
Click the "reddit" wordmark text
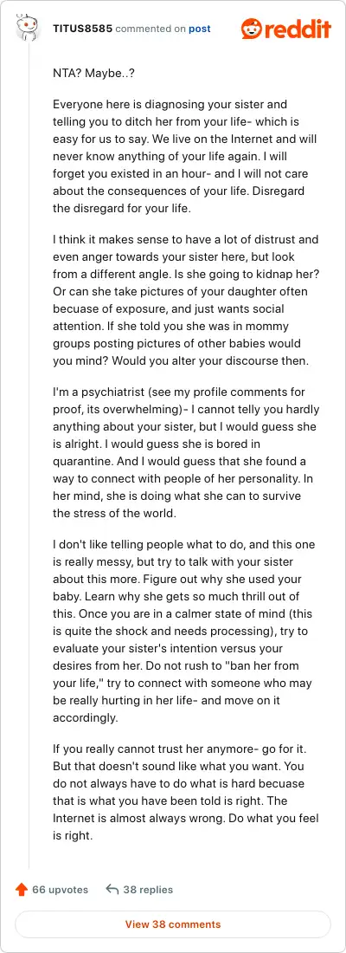pyautogui.click(x=298, y=29)
